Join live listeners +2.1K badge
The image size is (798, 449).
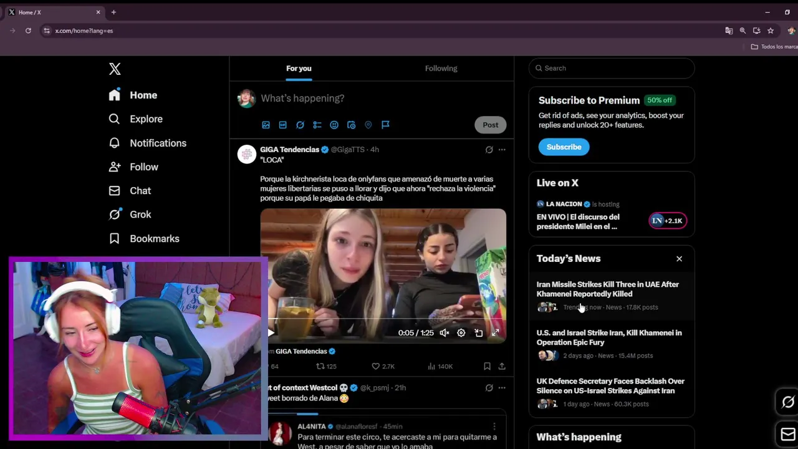[668, 221]
